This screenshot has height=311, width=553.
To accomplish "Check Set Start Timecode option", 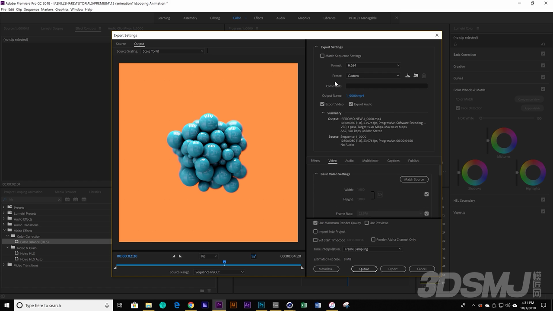I will pyautogui.click(x=315, y=240).
